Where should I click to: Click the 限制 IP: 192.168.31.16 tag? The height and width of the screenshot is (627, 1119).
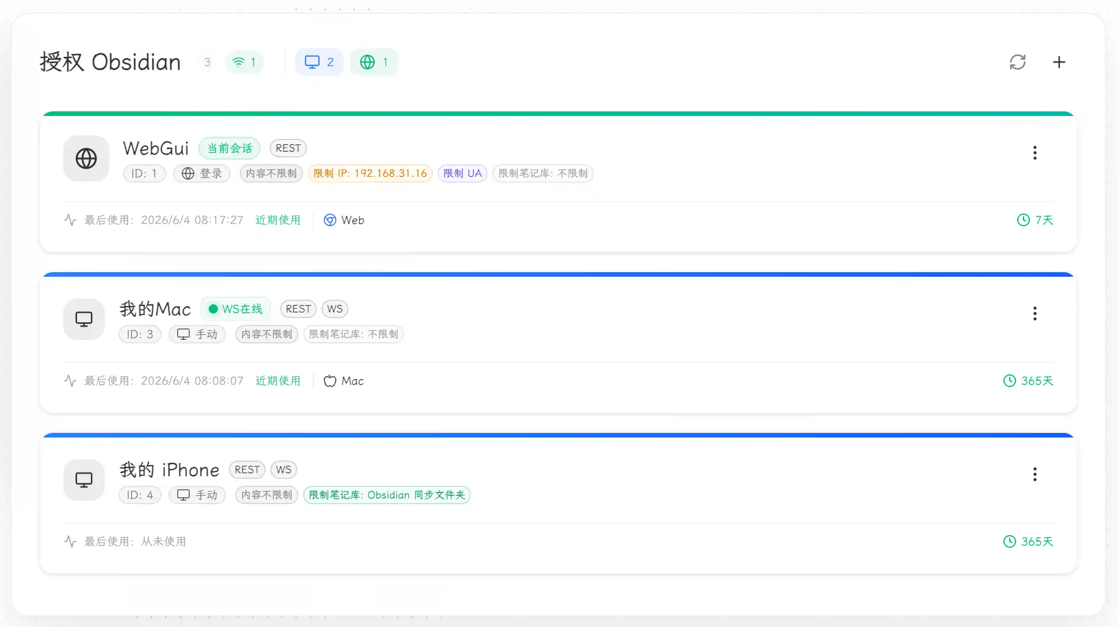(370, 173)
